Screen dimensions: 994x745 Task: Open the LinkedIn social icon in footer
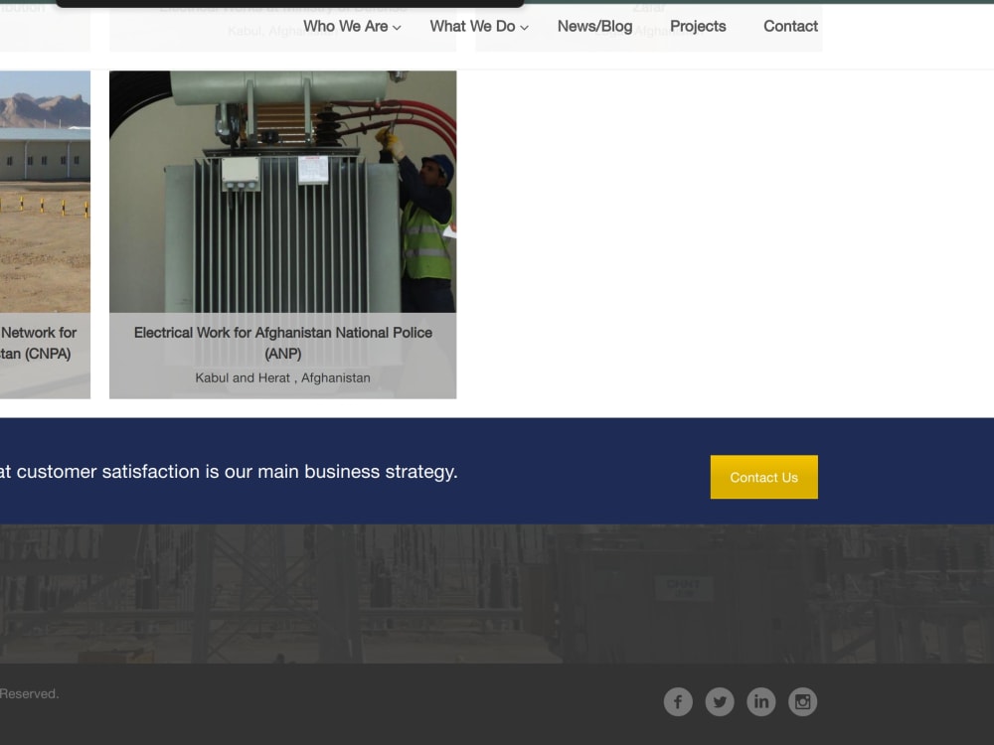tap(760, 701)
